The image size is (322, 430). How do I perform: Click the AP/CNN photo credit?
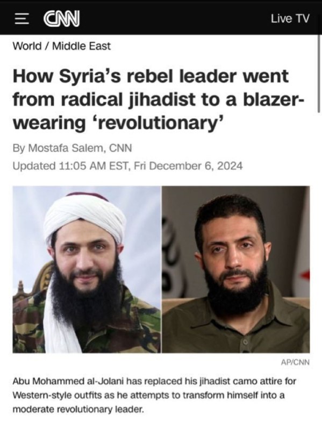(295, 362)
